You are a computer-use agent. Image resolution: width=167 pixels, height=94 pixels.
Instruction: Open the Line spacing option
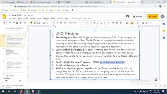click(127, 23)
